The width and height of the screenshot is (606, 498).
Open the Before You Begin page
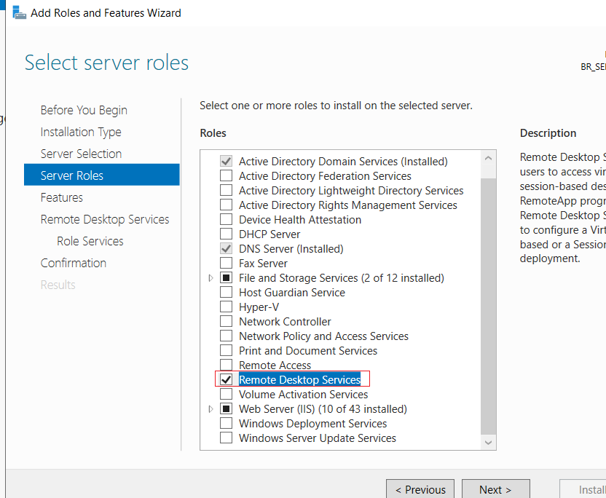tap(84, 110)
